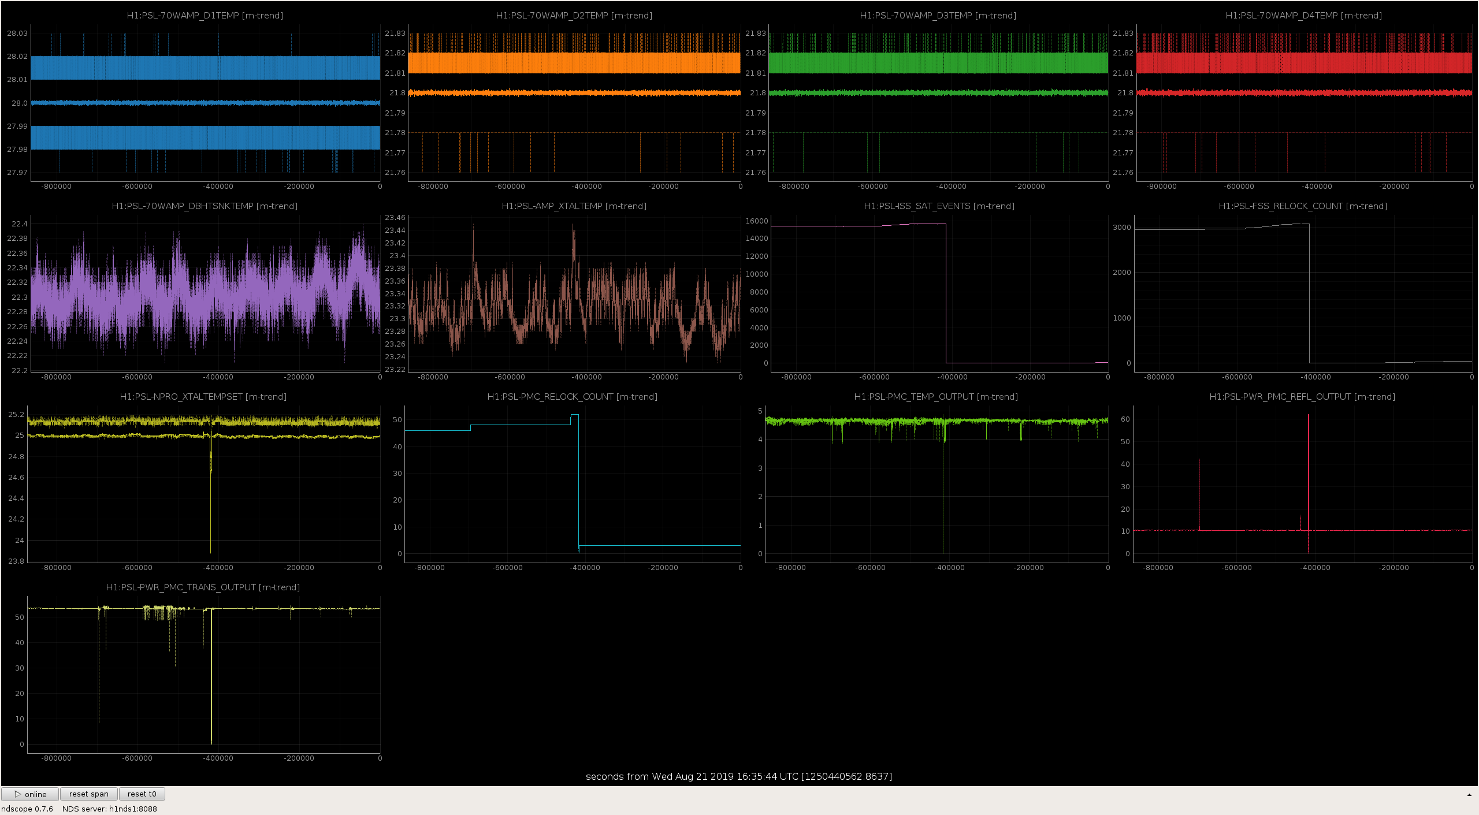Click inside the cyan PMC_RELOCK_COUNT plot area
1479x815 pixels.
(x=573, y=484)
